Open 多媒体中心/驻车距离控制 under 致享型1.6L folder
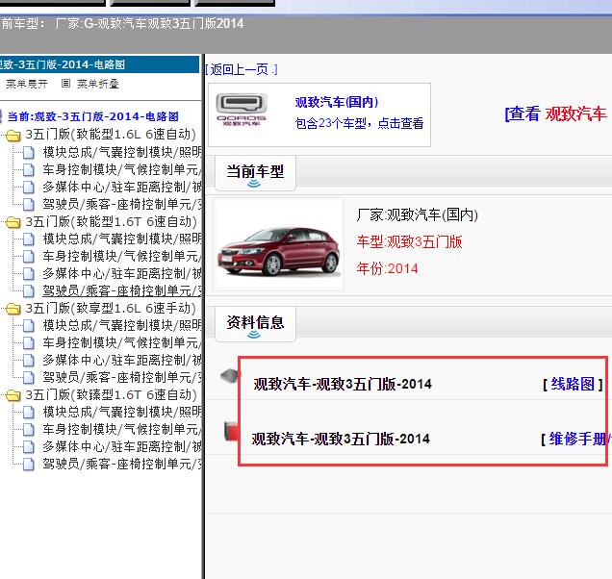Screen dimensions: 612x579 [122, 360]
